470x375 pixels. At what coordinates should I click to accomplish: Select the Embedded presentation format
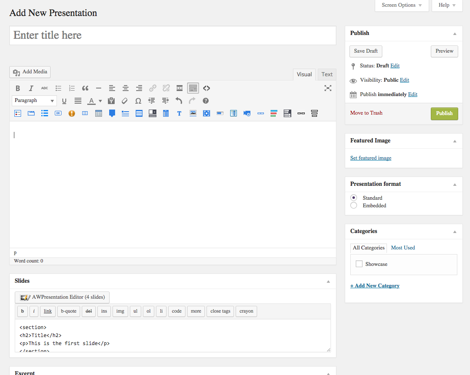354,206
